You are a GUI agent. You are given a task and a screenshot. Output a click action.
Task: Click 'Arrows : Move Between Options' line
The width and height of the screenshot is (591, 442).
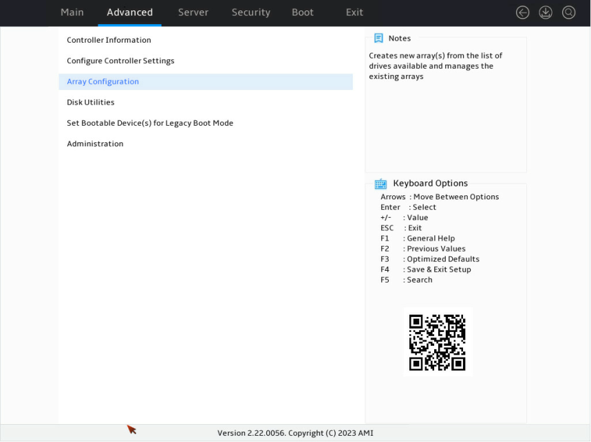coord(440,197)
